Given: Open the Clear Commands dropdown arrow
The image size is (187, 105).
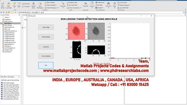Looking at the screenshot, I should (81, 8).
